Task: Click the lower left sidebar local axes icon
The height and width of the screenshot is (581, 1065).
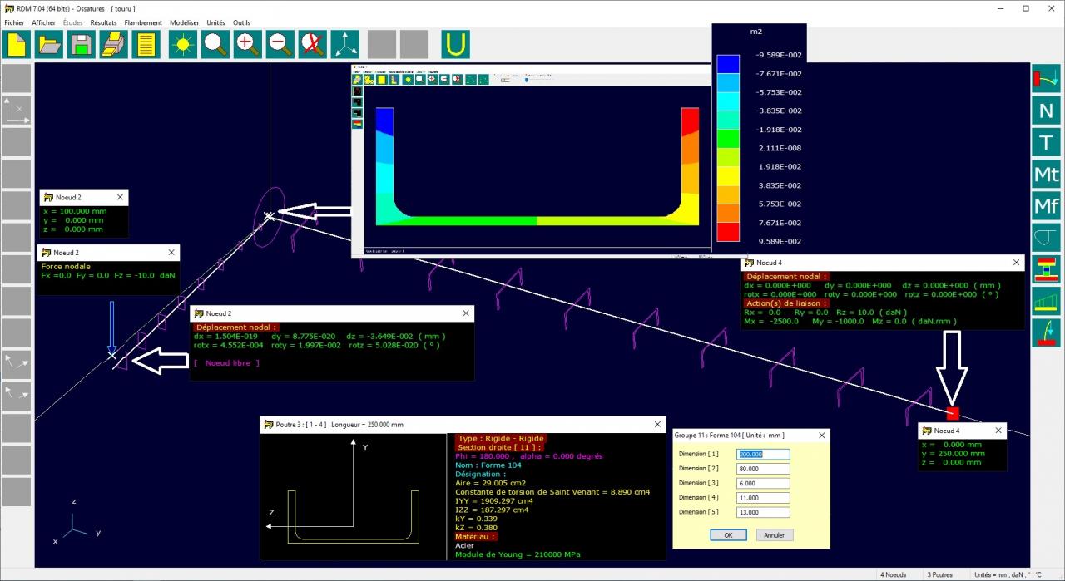Action: tap(17, 395)
